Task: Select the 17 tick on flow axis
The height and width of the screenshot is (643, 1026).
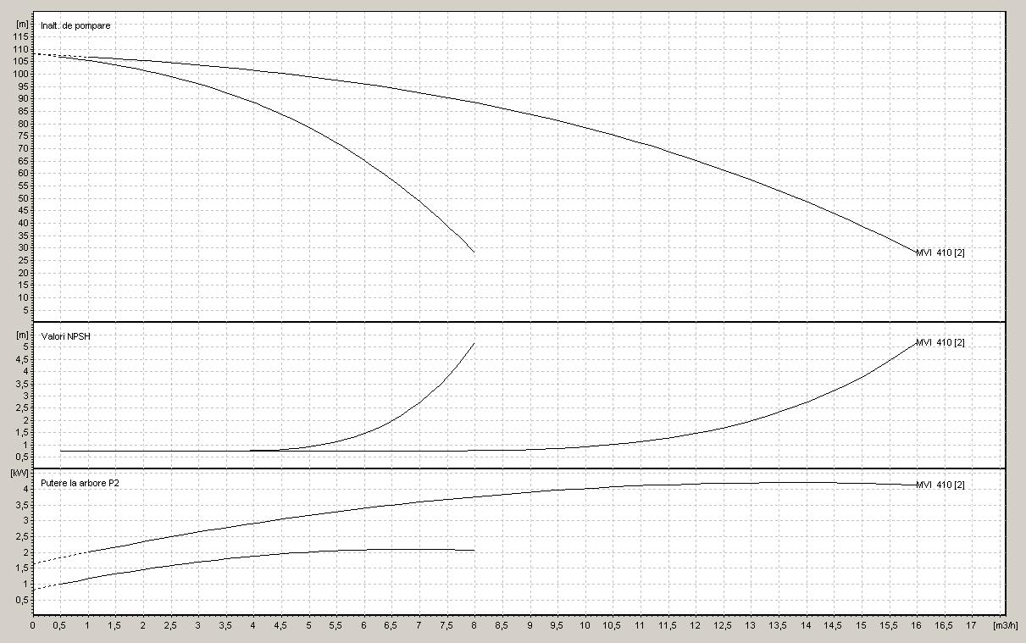Action: click(971, 625)
